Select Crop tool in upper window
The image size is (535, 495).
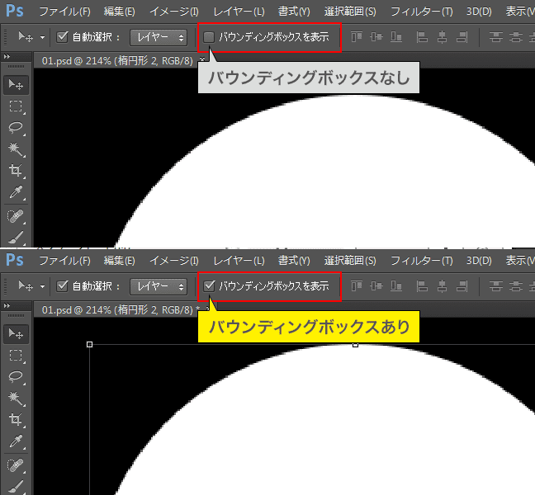(x=16, y=170)
